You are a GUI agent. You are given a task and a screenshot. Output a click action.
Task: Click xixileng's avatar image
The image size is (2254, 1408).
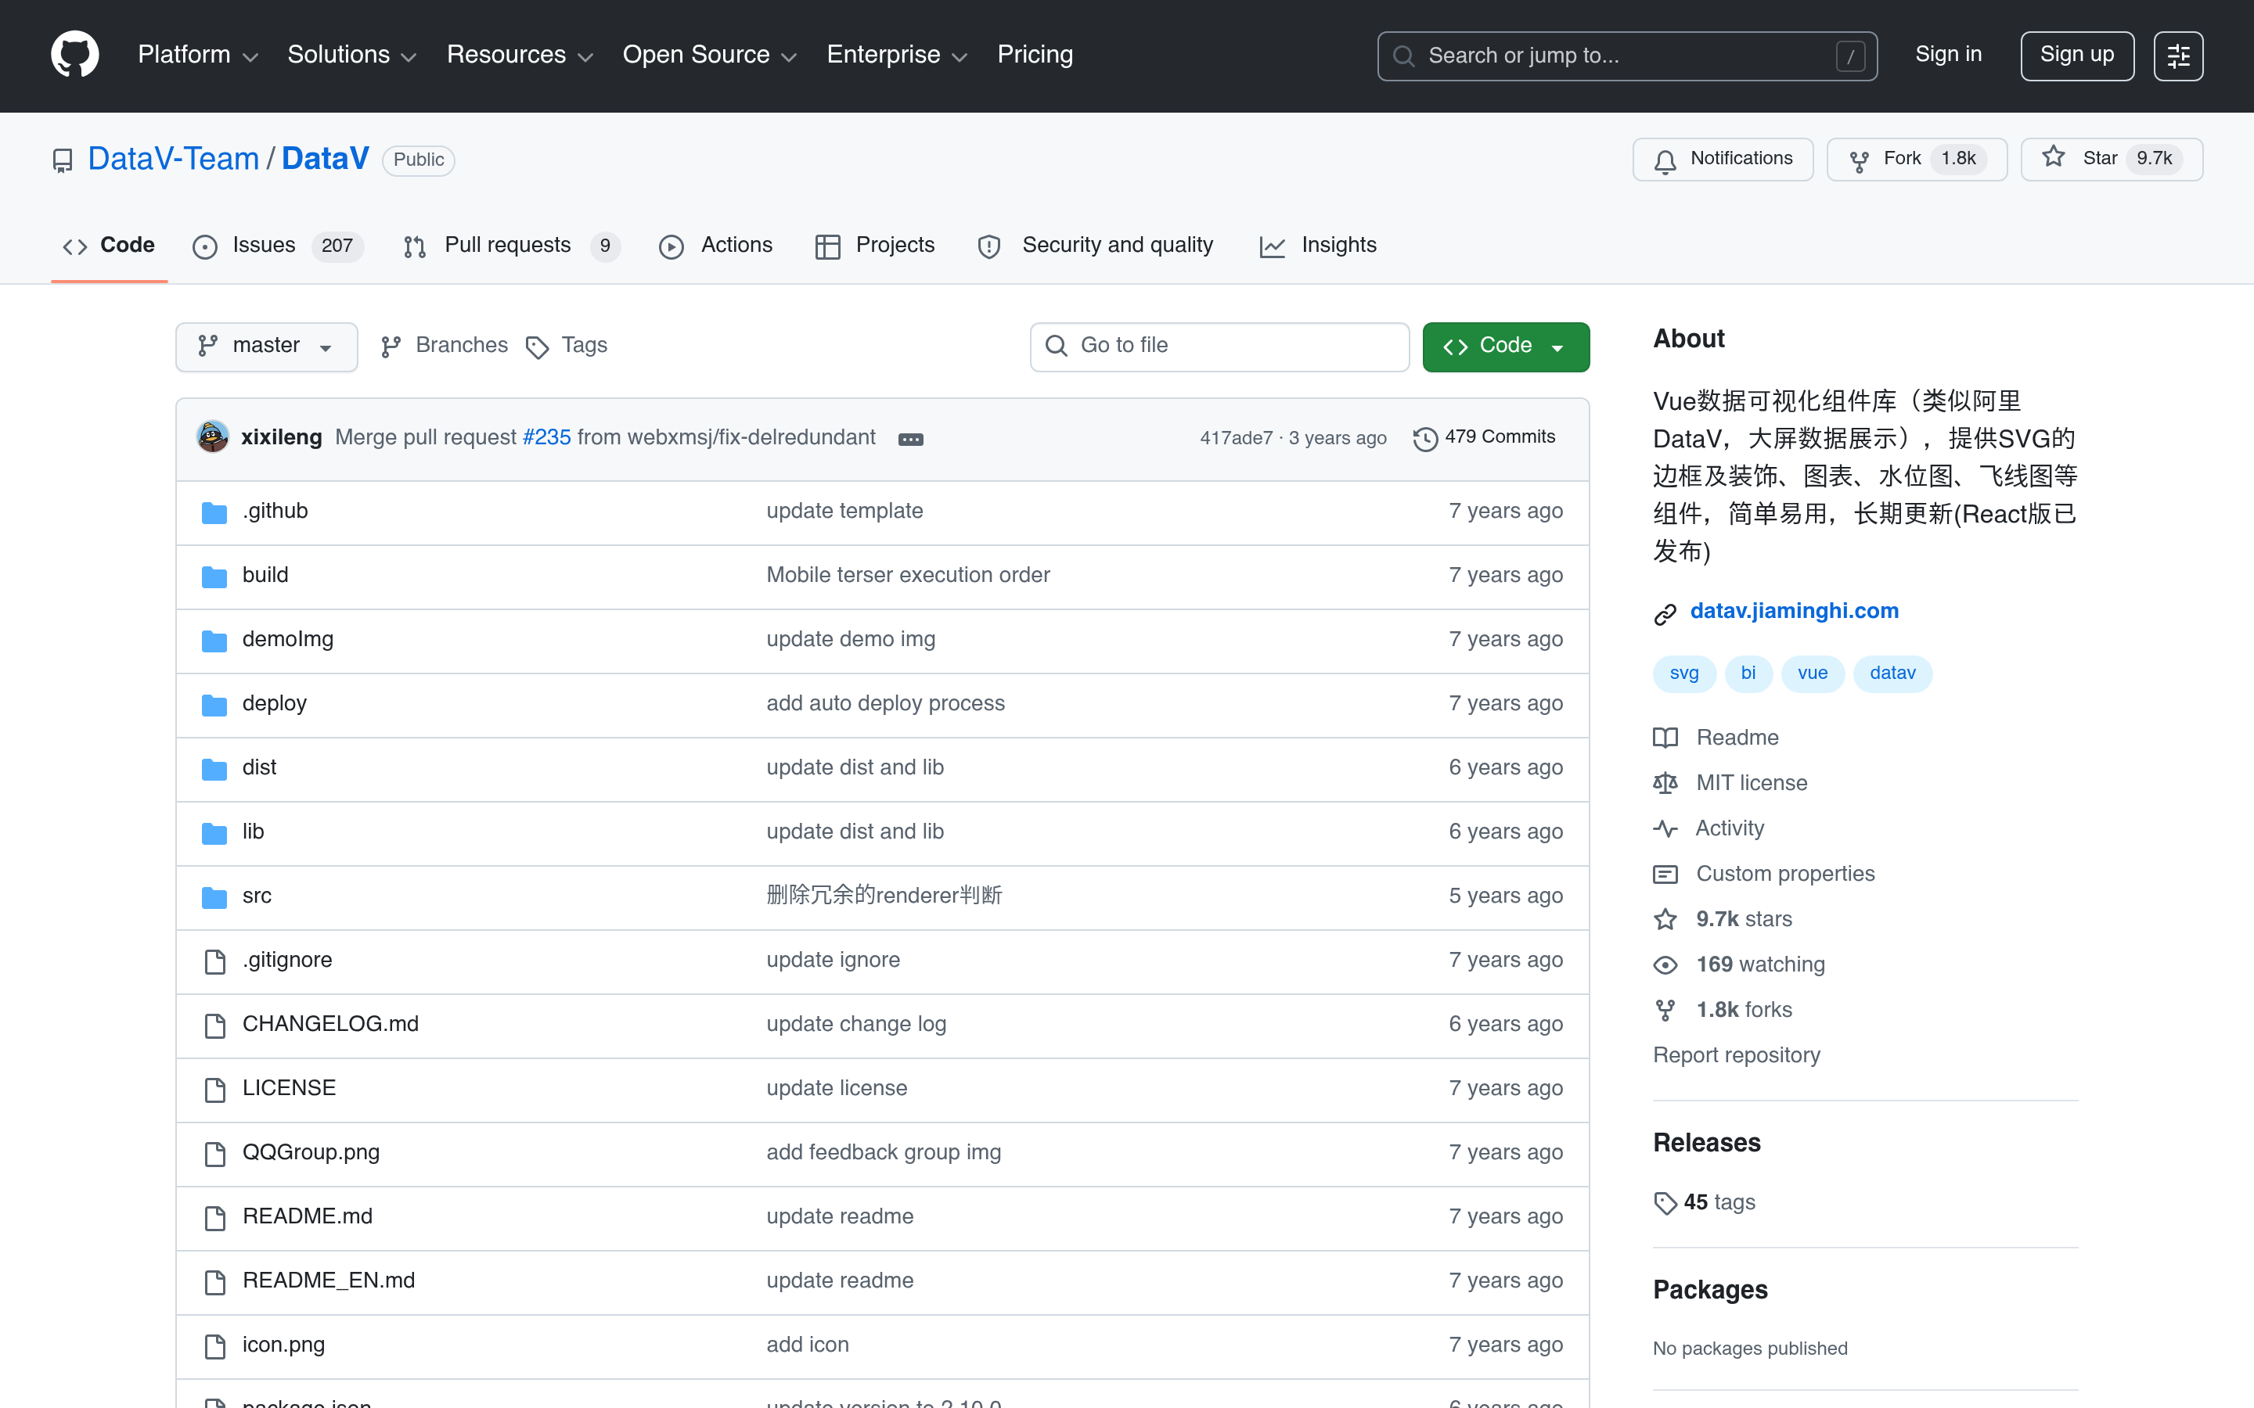coord(214,436)
